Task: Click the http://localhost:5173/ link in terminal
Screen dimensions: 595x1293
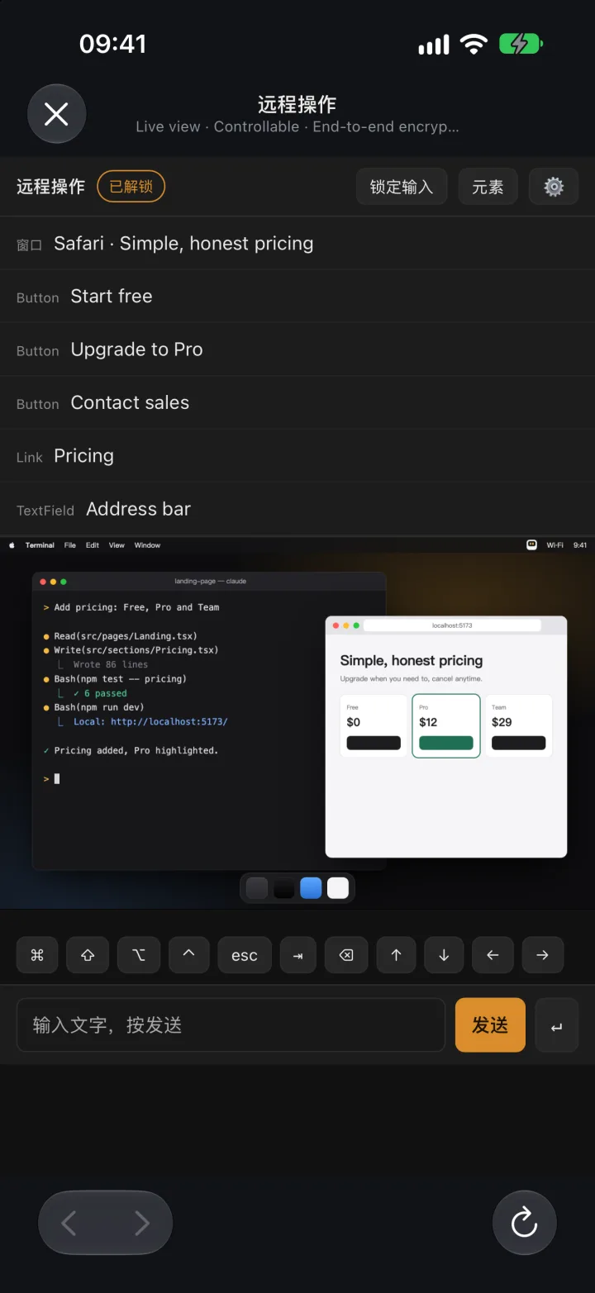Action: tap(169, 721)
